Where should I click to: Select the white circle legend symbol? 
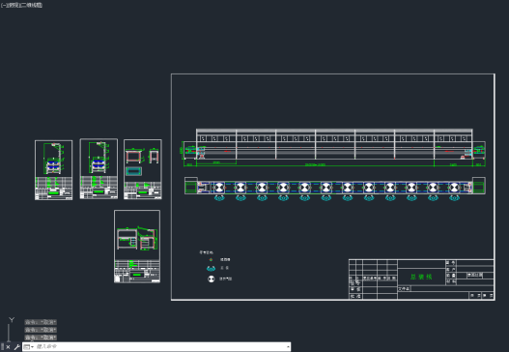(x=211, y=279)
